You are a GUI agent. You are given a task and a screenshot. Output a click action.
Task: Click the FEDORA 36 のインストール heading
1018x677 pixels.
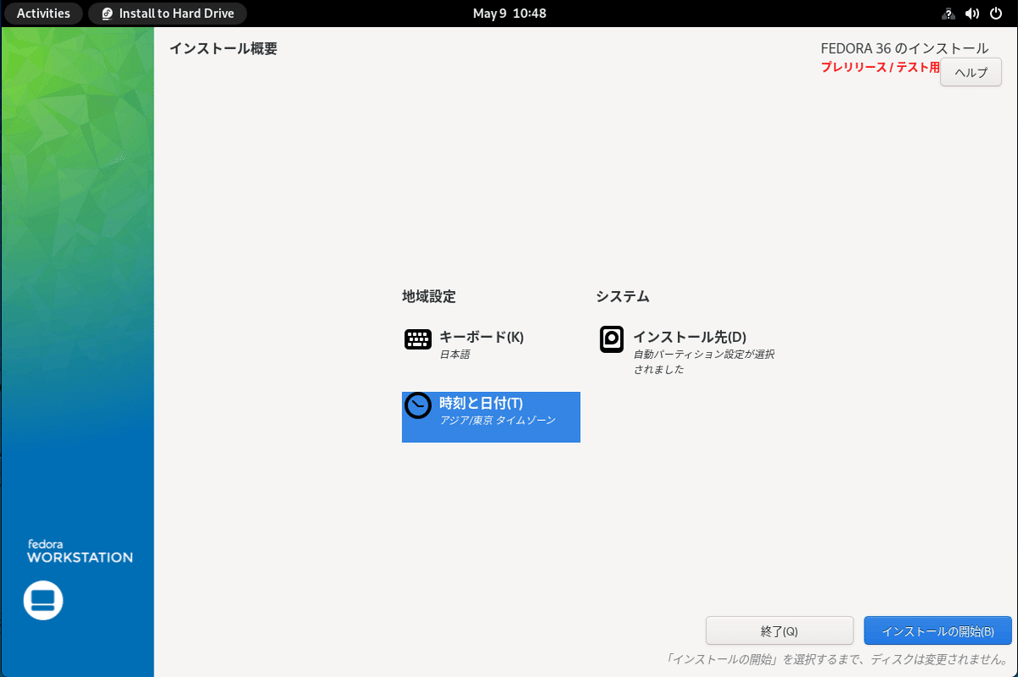click(904, 48)
